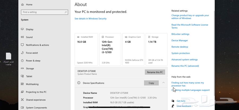Copy the device specifications
This screenshot has height=110, width=239.
(151, 83)
